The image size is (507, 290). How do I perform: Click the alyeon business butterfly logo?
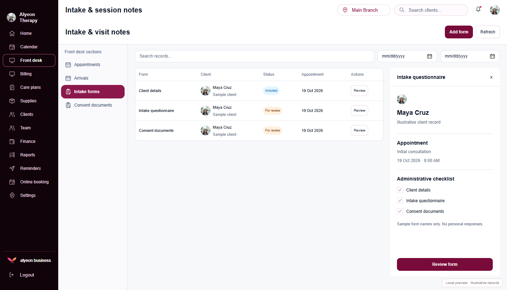[x=12, y=260]
